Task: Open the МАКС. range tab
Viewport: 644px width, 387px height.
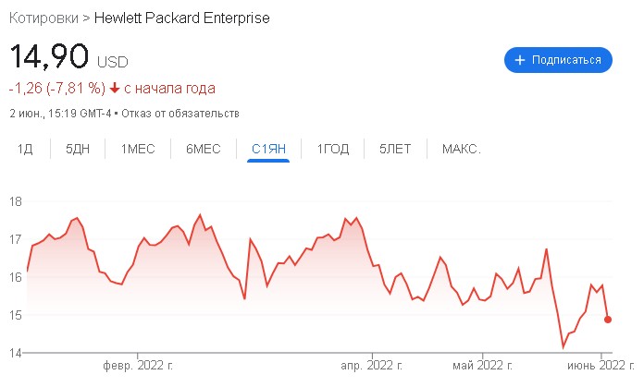Action: click(461, 149)
